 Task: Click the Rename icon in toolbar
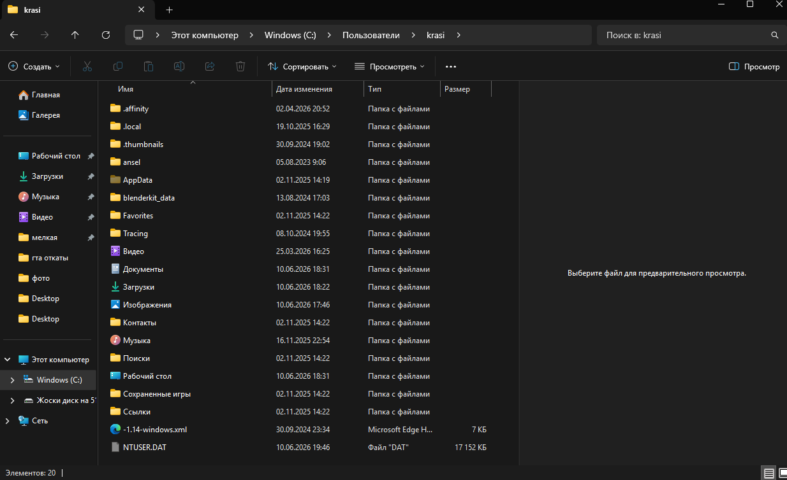pyautogui.click(x=179, y=66)
